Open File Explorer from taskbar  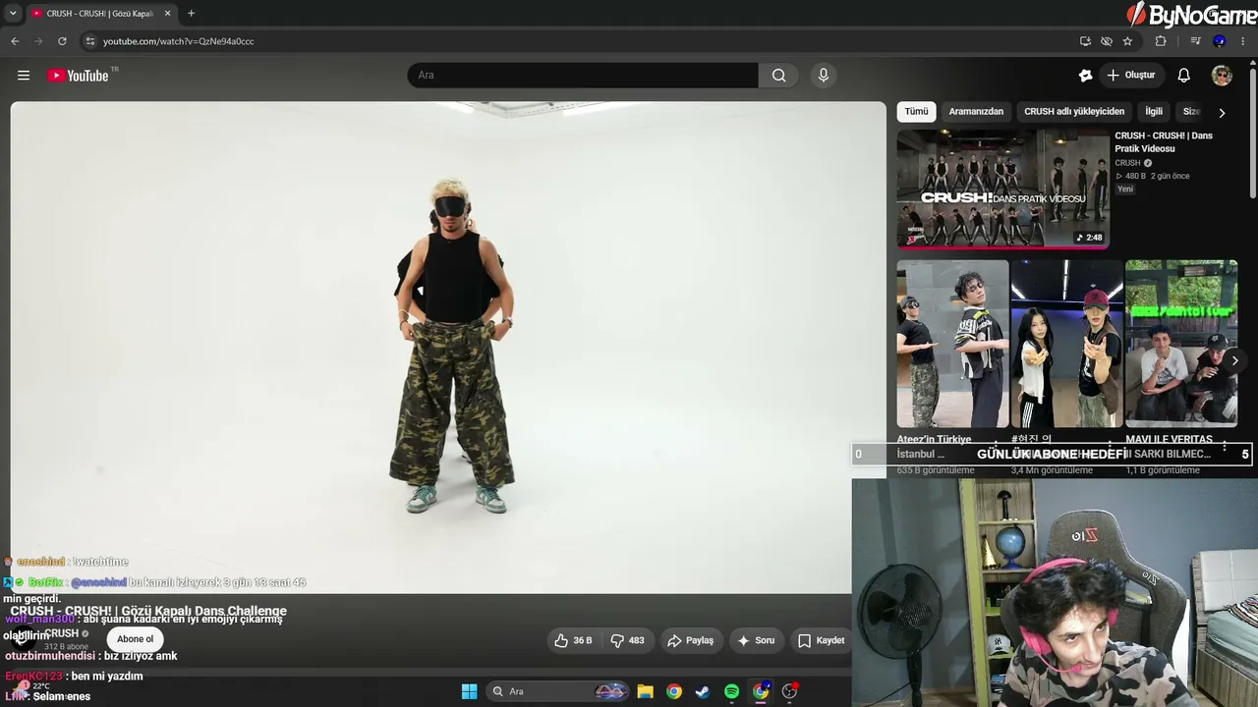coord(645,691)
